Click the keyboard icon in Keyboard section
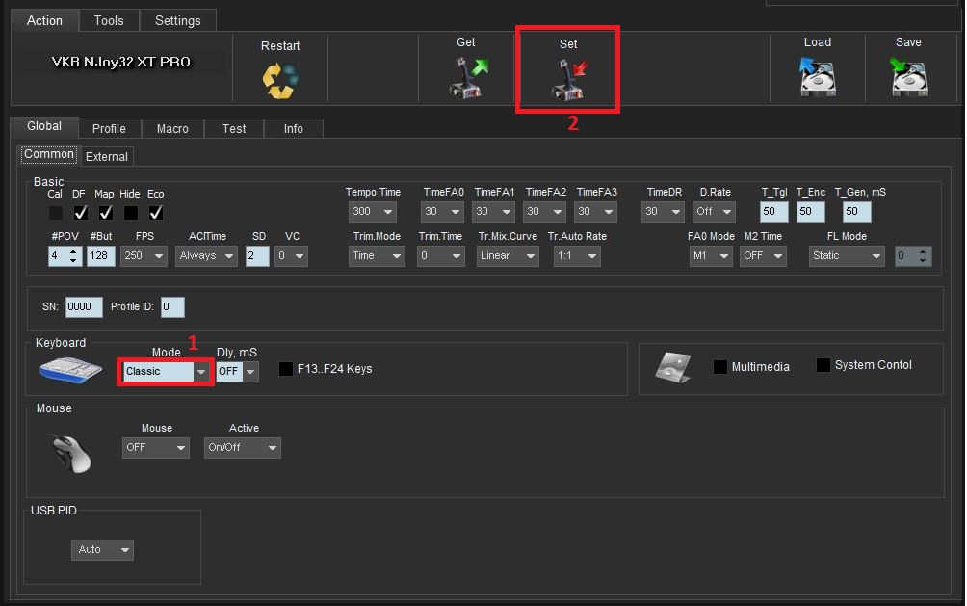967x606 pixels. 71,370
